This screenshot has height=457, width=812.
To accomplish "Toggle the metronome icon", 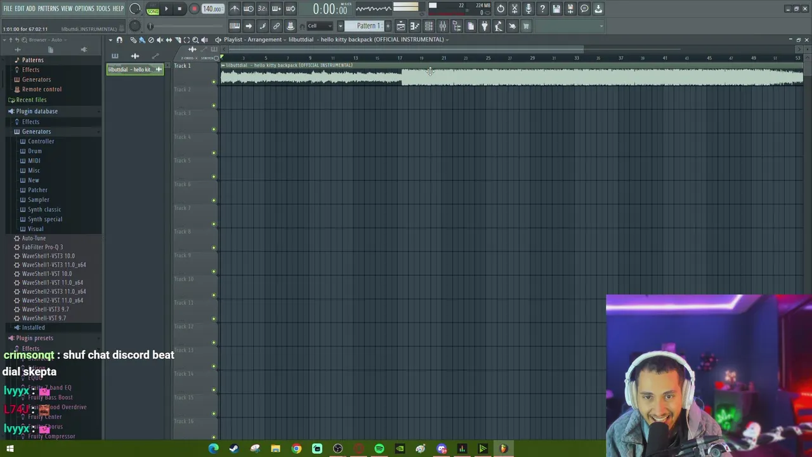I will coord(235,9).
